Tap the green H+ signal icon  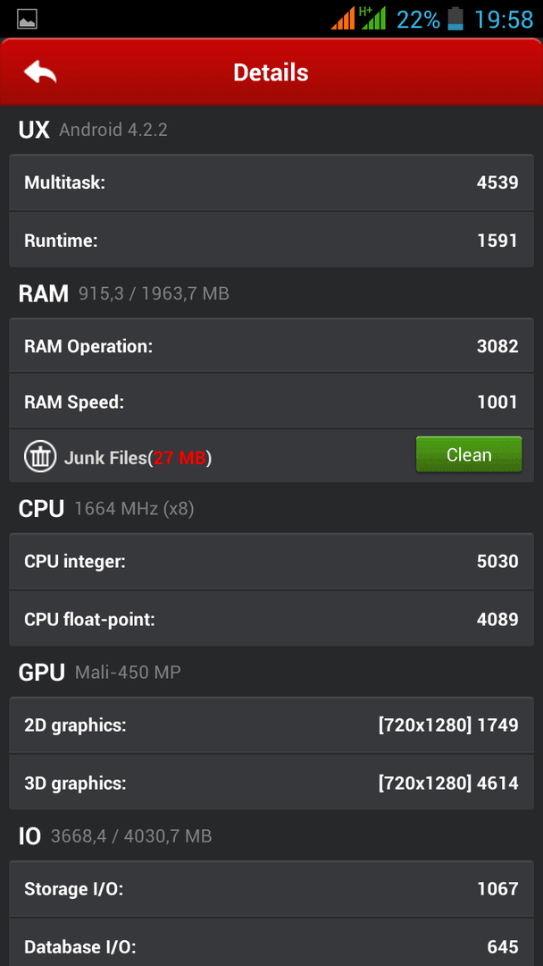click(x=372, y=18)
